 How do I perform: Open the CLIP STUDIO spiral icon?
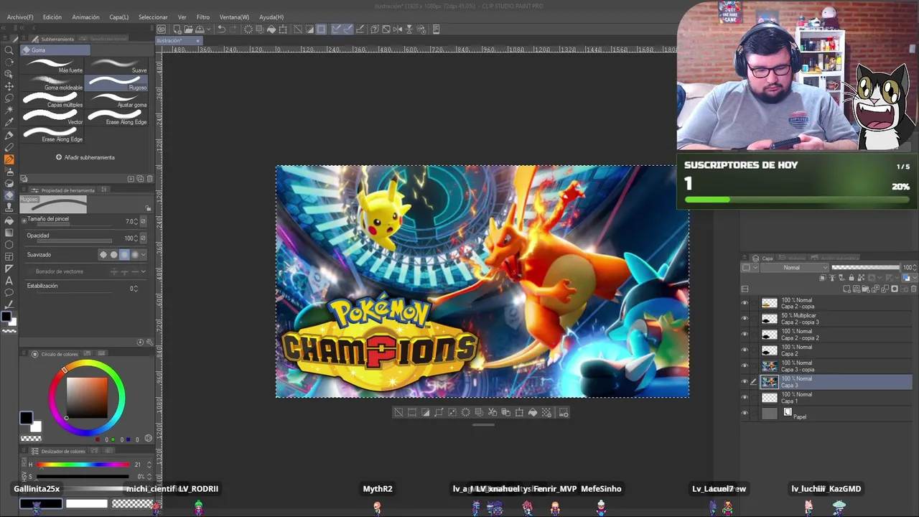162,29
